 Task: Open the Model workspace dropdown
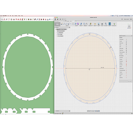tap(58, 24)
